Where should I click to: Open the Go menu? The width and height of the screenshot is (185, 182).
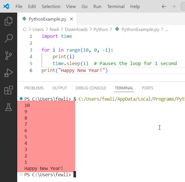click(x=85, y=7)
